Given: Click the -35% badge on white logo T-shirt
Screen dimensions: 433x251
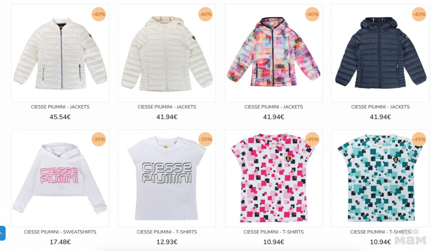Looking at the screenshot, I should click(x=205, y=139).
